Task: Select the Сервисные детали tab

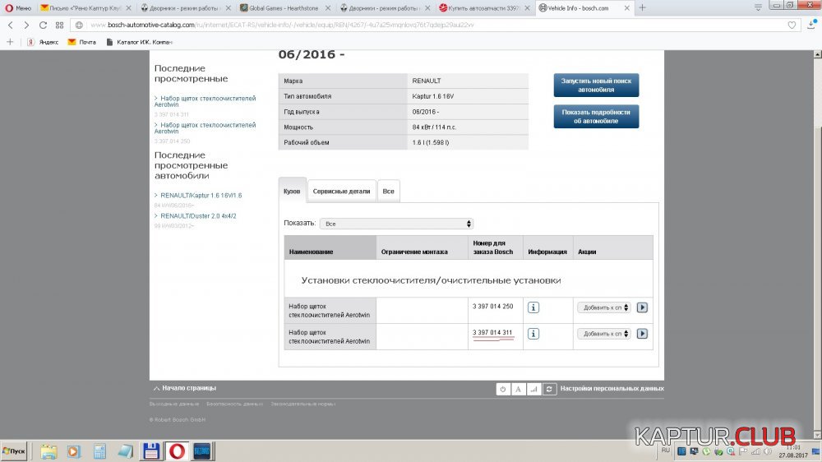Action: pos(341,191)
